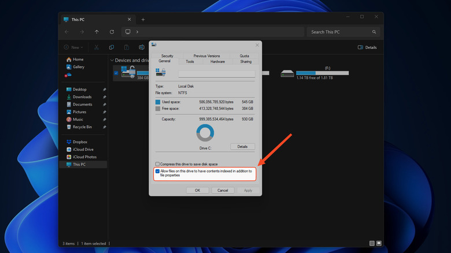The image size is (451, 253).
Task: Switch to the Security tab
Action: tap(167, 56)
